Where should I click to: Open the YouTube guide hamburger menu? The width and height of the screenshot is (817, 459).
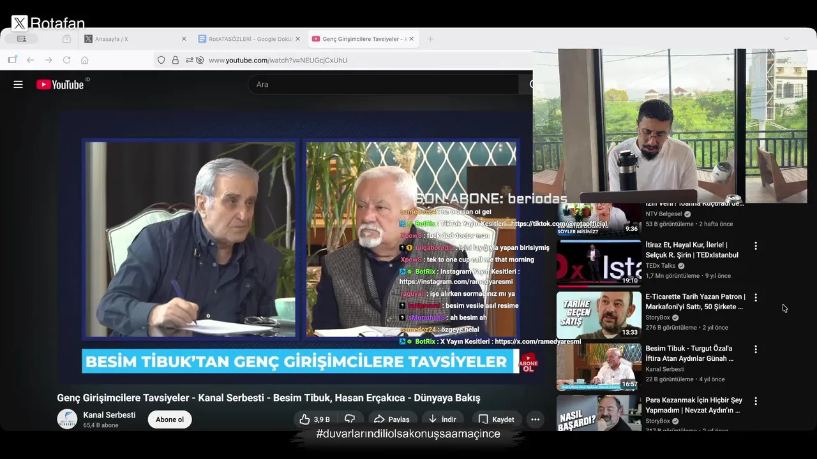point(18,84)
